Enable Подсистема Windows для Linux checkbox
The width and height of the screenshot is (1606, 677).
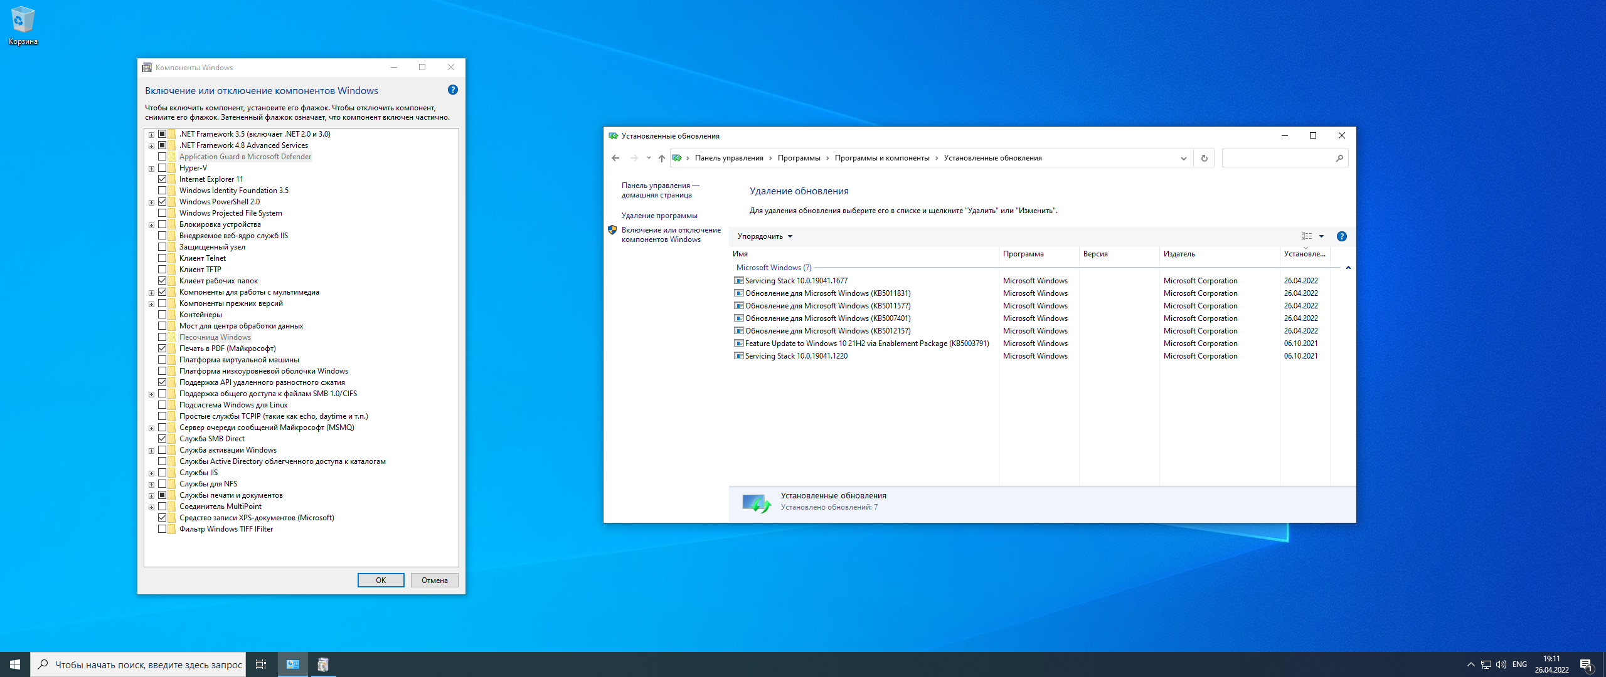click(x=162, y=405)
